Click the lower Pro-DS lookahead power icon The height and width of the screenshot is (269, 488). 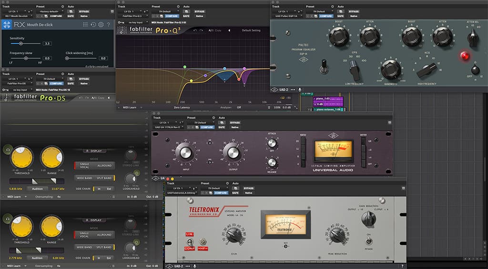coord(136,242)
